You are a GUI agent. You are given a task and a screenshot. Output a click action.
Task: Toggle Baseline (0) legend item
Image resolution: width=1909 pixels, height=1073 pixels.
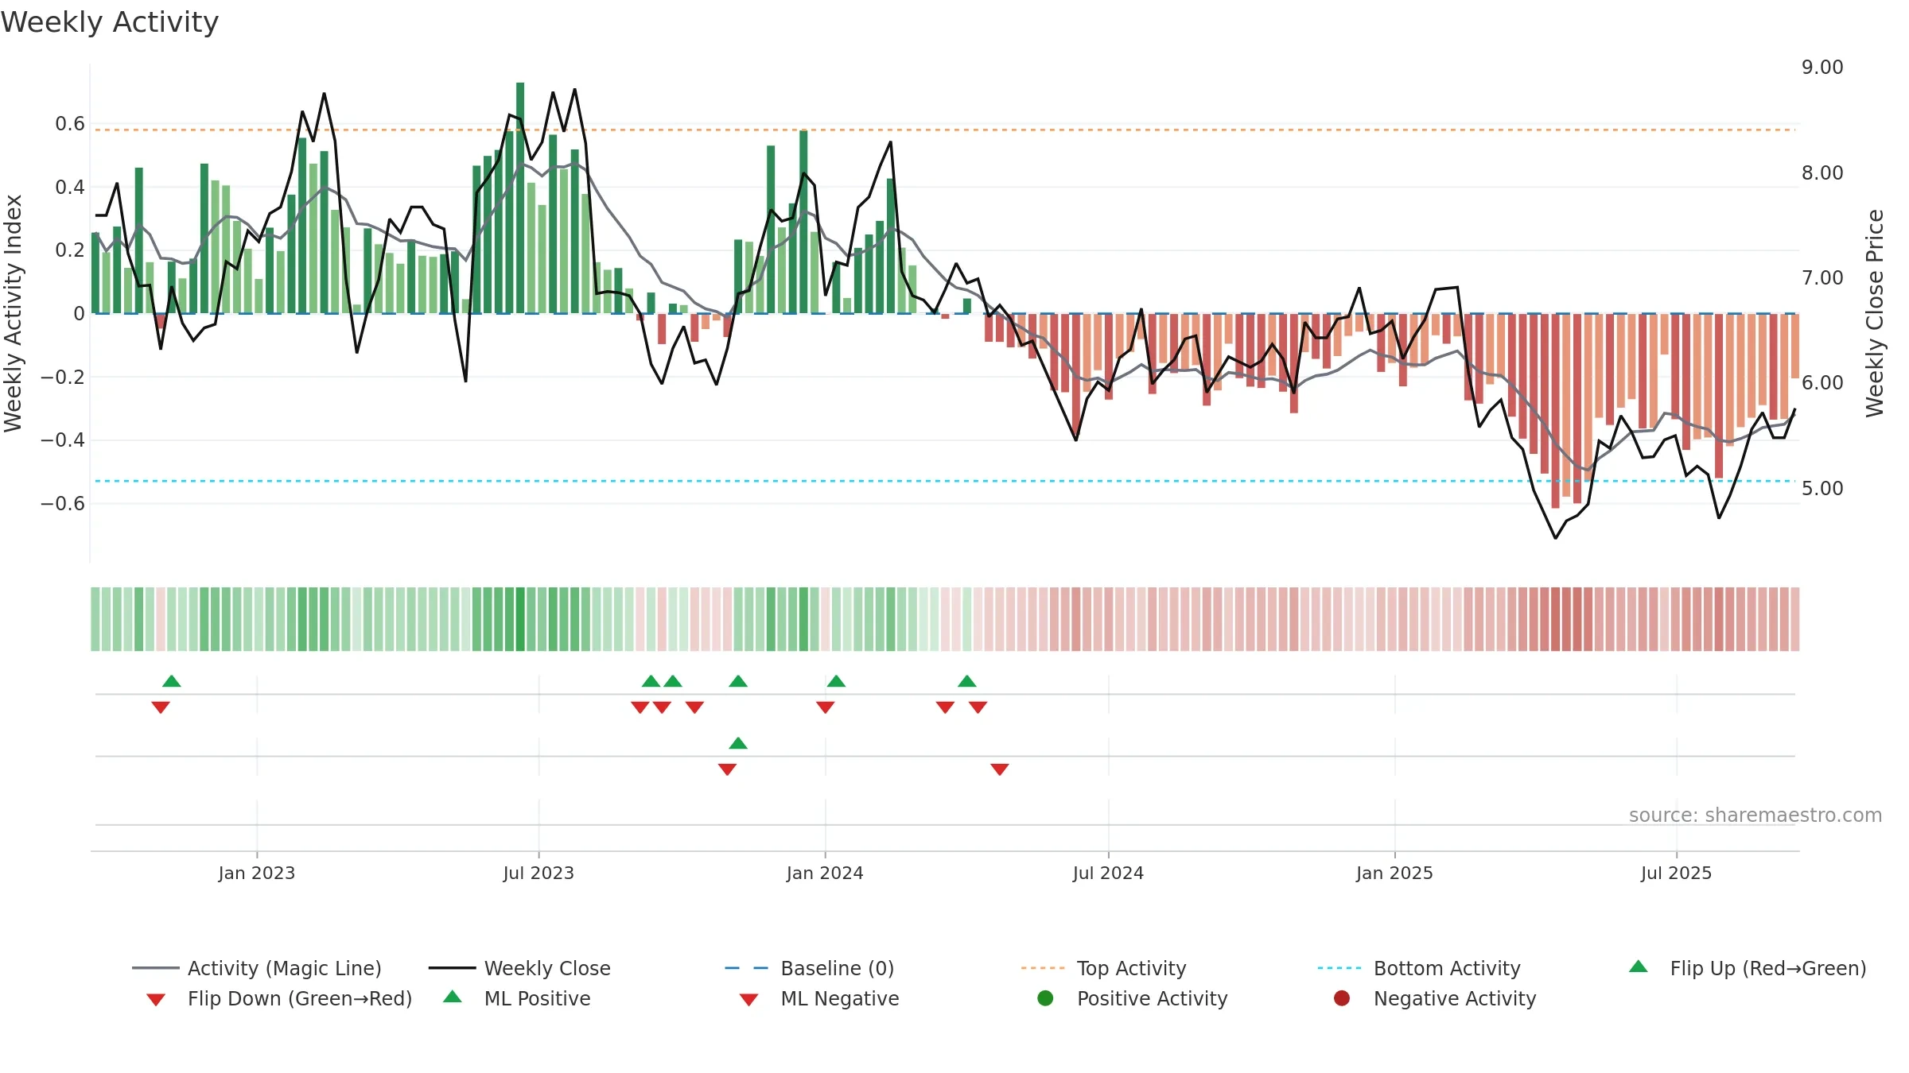(810, 968)
